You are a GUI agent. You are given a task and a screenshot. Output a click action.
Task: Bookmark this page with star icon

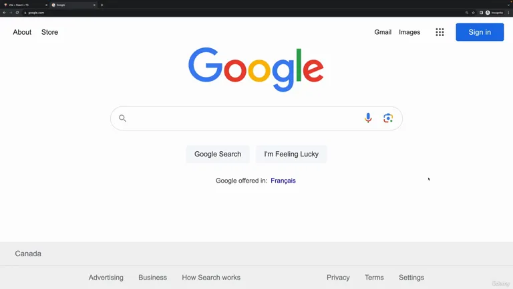click(x=473, y=13)
